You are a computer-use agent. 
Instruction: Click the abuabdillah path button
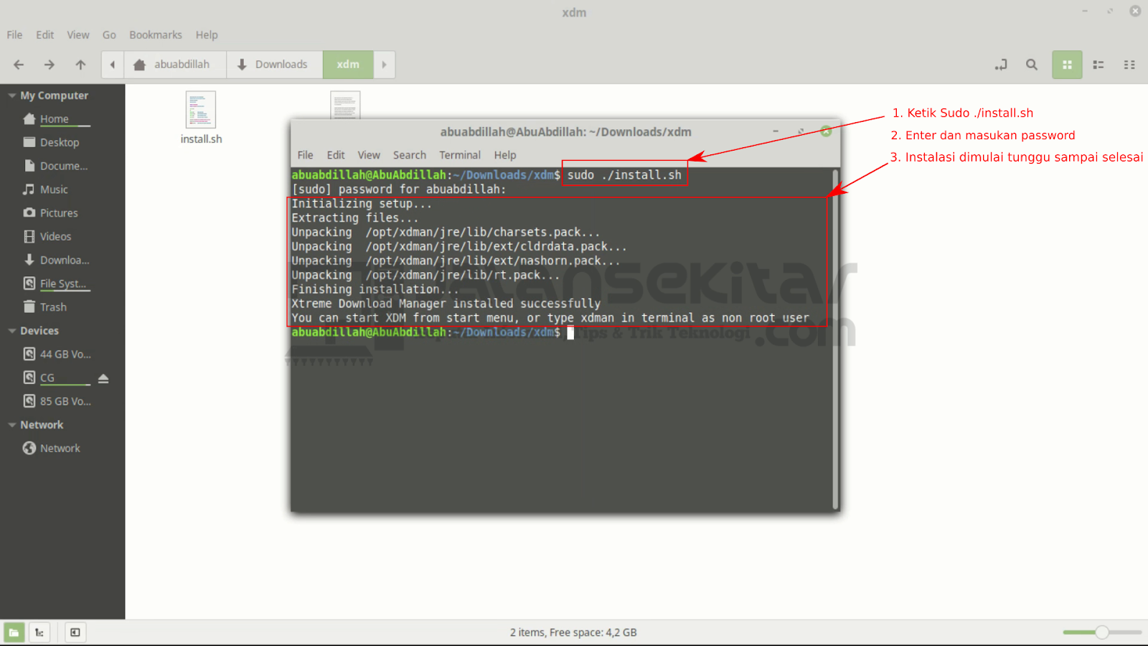pos(175,65)
